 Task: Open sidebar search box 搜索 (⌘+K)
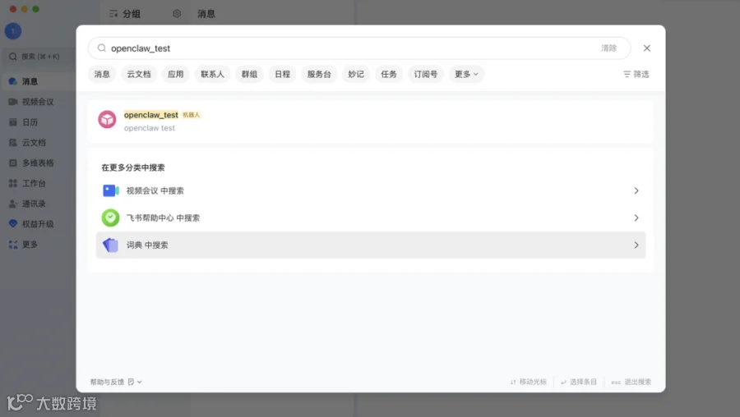pos(39,57)
